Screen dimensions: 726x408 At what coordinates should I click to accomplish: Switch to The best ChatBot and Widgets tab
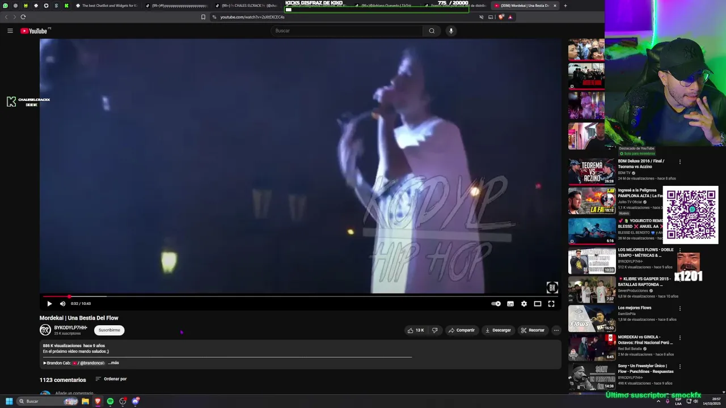[x=106, y=6]
